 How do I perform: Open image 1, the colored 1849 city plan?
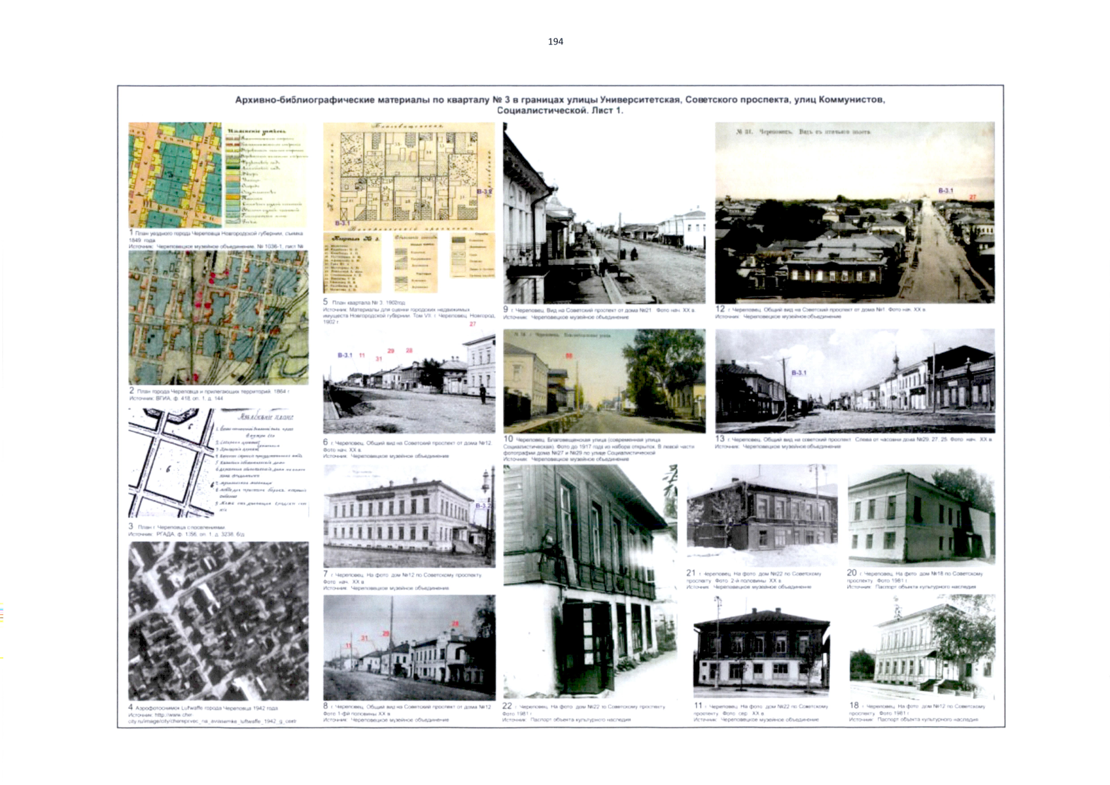(x=175, y=175)
